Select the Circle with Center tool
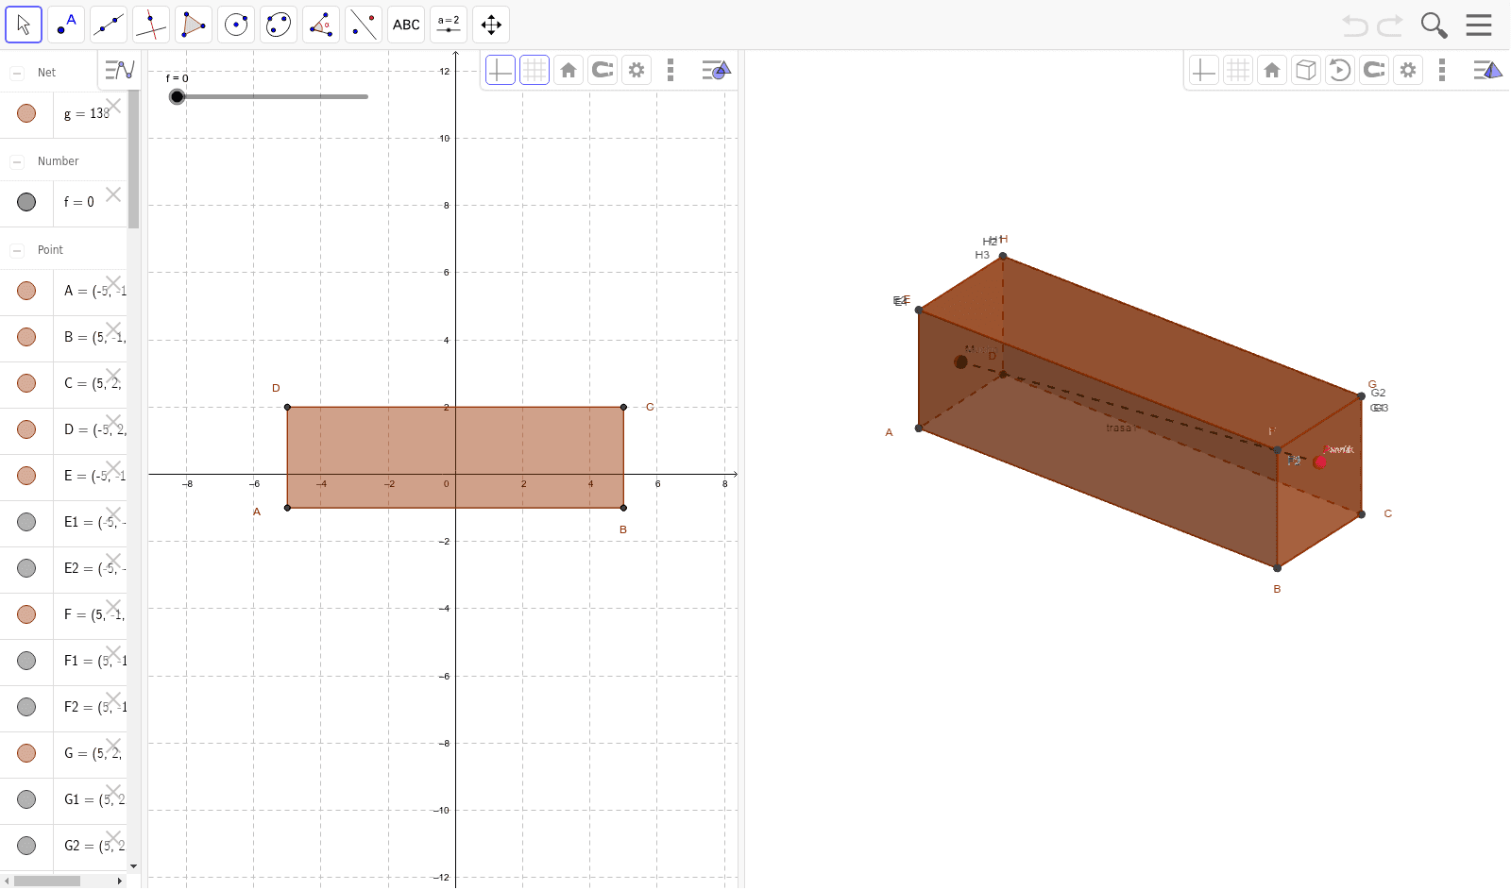This screenshot has height=890, width=1511. coord(236,25)
